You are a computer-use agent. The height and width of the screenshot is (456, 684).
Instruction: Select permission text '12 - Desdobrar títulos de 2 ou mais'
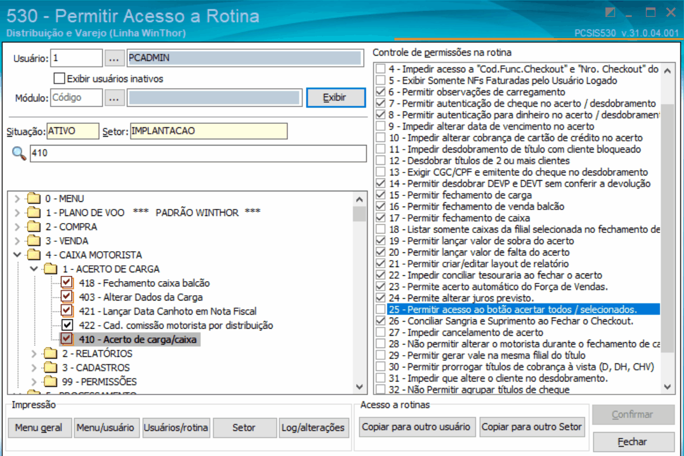pos(479,161)
